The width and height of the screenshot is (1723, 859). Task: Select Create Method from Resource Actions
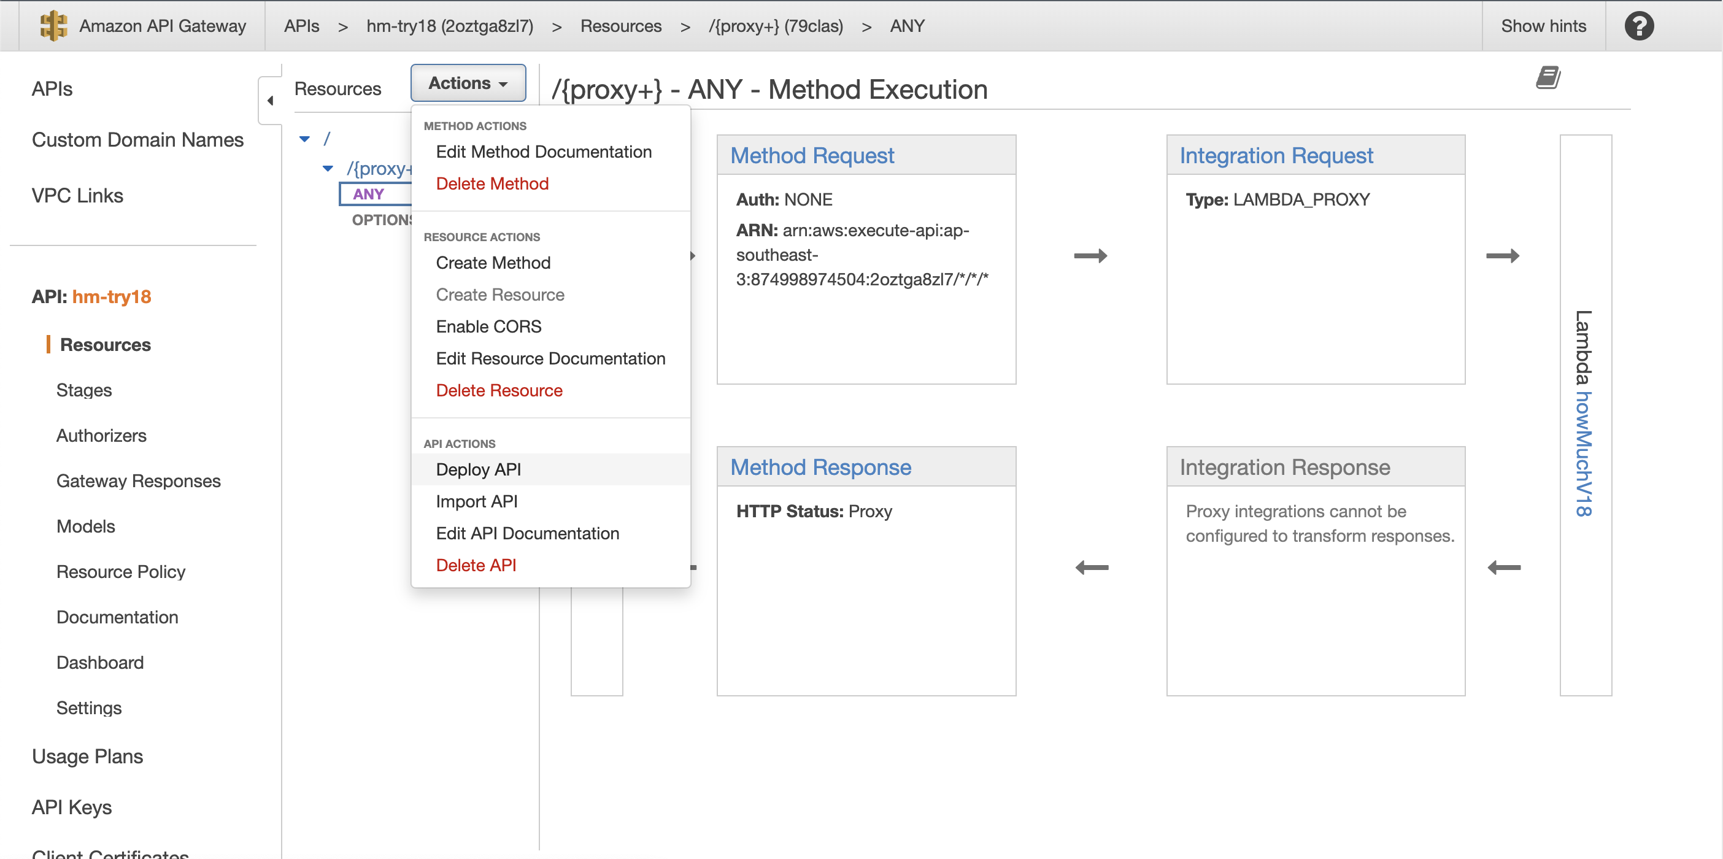[x=493, y=262]
